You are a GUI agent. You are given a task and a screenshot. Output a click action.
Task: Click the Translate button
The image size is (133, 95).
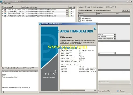point(121,91)
